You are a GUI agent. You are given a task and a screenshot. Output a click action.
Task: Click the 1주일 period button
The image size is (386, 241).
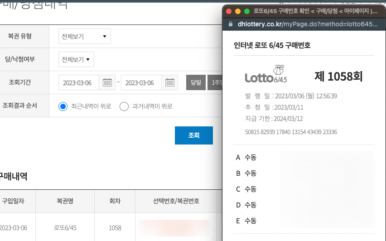[x=215, y=82]
